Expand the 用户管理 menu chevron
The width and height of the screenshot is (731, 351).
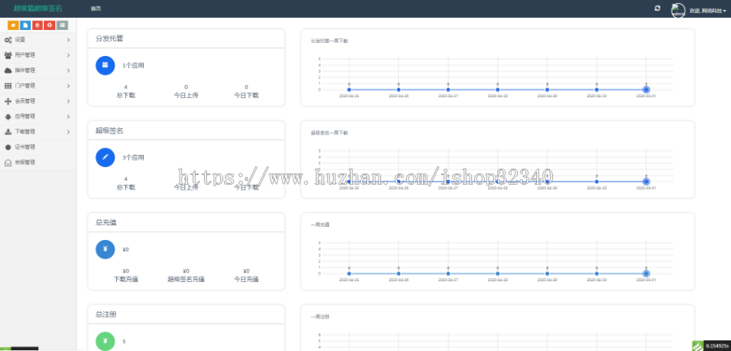68,55
